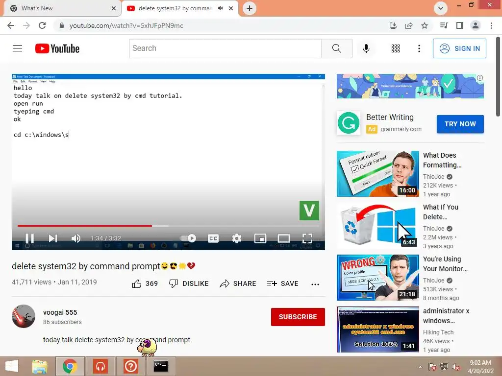Show hidden system tray icons arrow
The width and height of the screenshot is (502, 376).
click(420, 367)
